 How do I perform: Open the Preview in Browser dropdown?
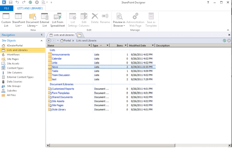click(x=119, y=26)
